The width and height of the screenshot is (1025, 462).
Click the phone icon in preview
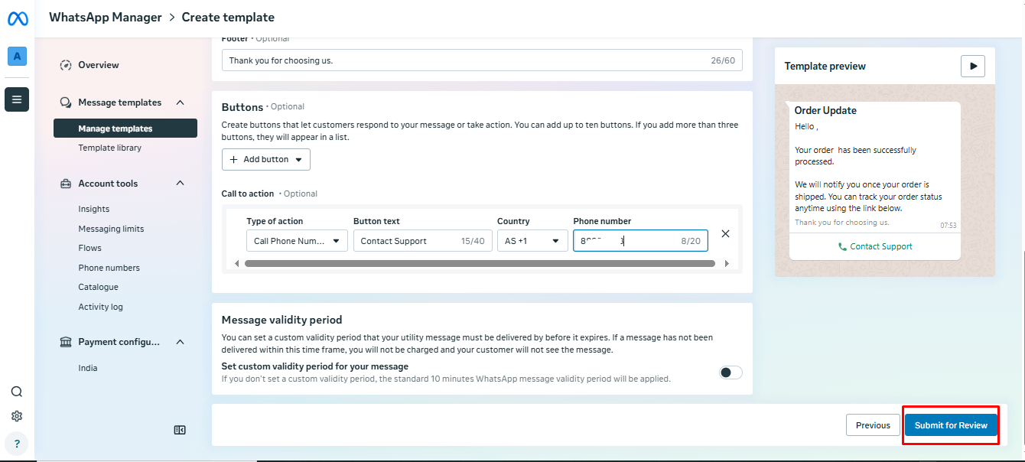pos(842,247)
